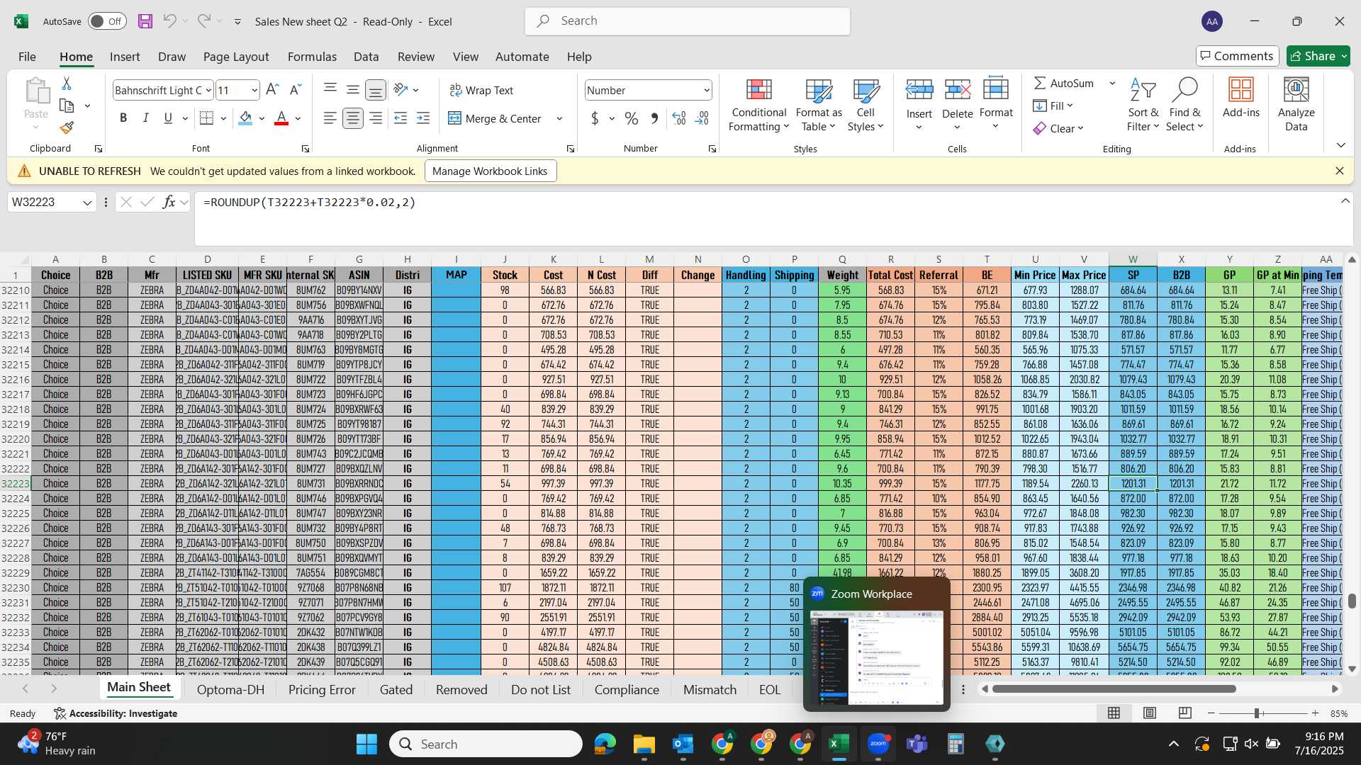Click the Save icon in title bar
The width and height of the screenshot is (1361, 765).
145,21
